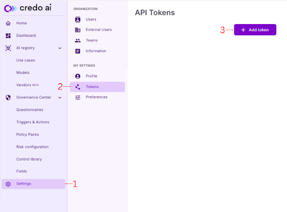The height and width of the screenshot is (212, 287).
Task: Click the Add token button
Action: tap(255, 30)
